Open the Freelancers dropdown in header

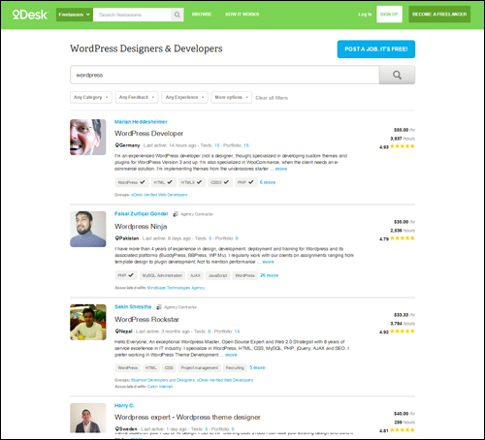(x=75, y=15)
